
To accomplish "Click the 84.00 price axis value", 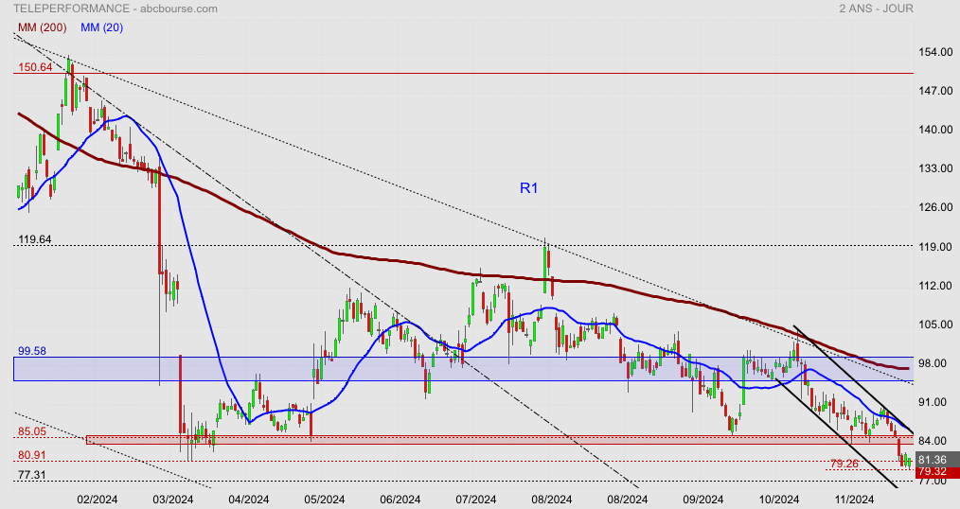I will [x=933, y=441].
